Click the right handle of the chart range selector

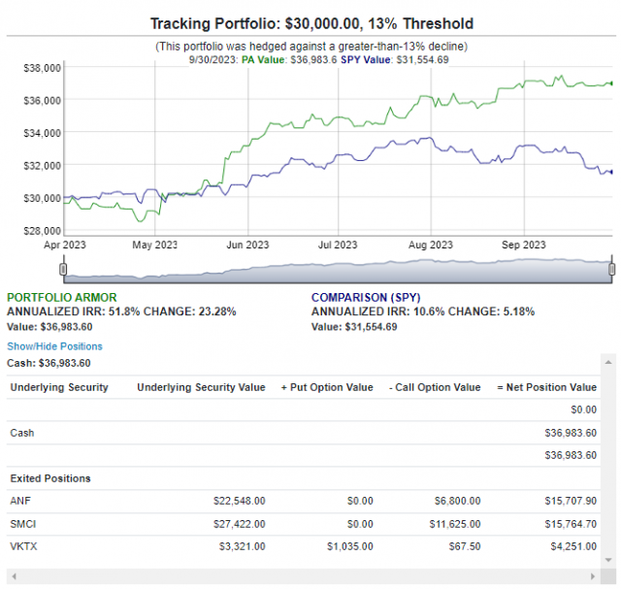612,269
